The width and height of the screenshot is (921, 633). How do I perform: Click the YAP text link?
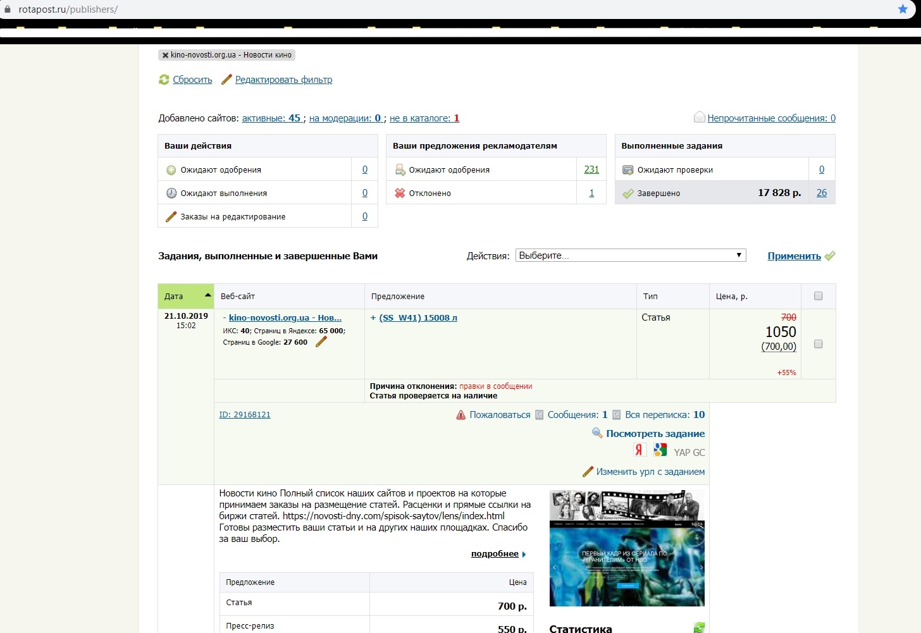tap(682, 453)
